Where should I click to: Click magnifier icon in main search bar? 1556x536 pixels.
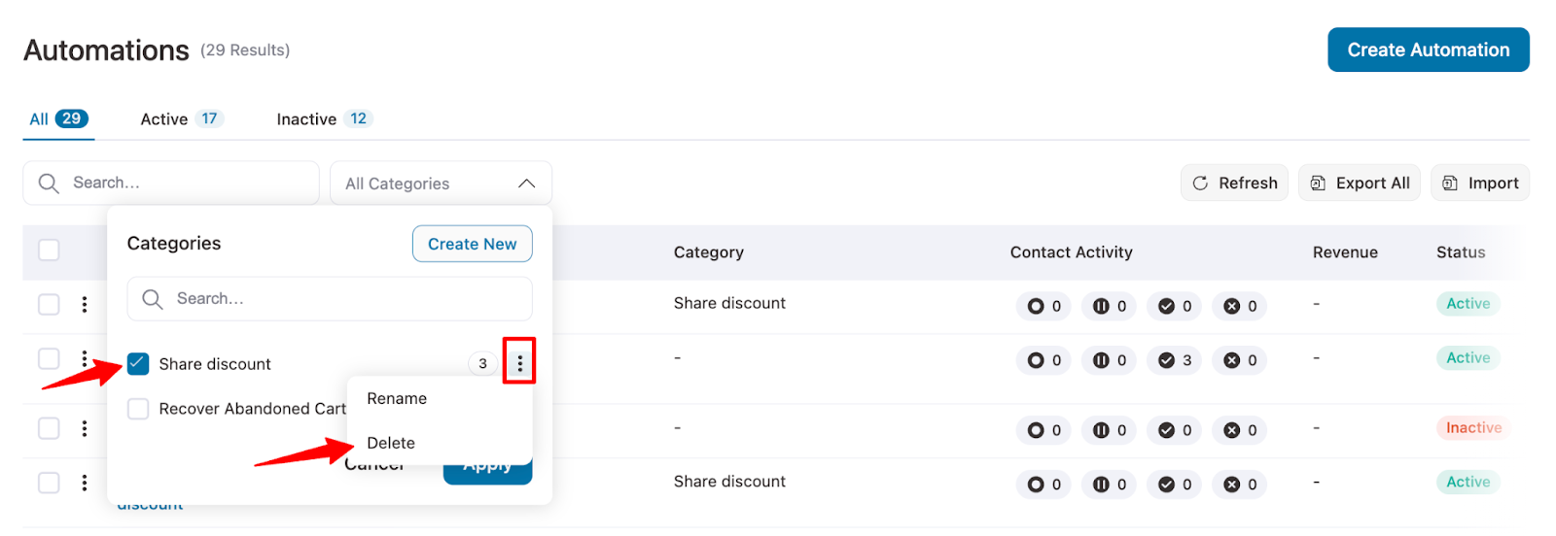(49, 183)
